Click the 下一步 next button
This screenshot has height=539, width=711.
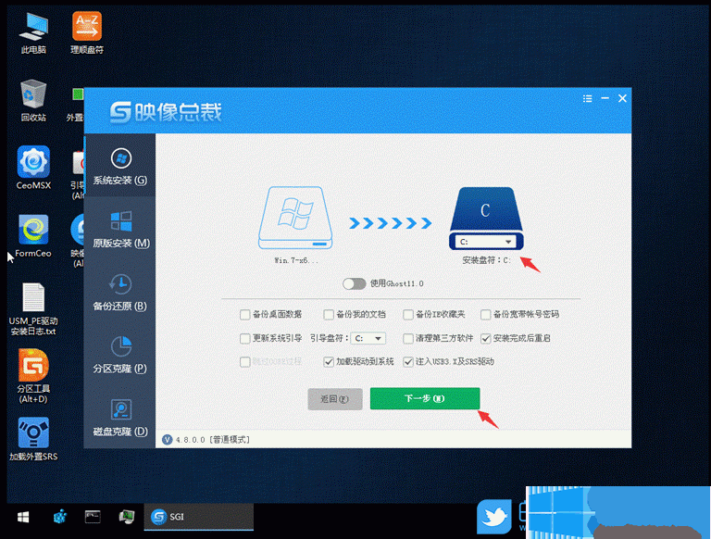coord(425,398)
